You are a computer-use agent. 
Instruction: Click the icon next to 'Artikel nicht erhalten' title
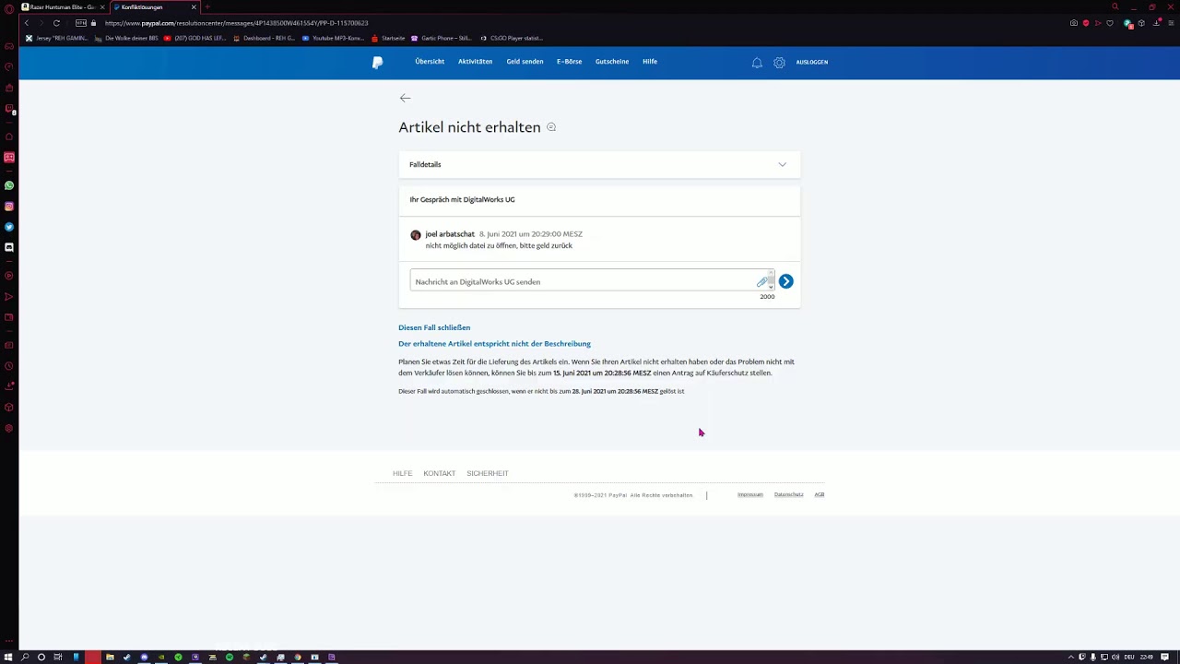(x=551, y=127)
